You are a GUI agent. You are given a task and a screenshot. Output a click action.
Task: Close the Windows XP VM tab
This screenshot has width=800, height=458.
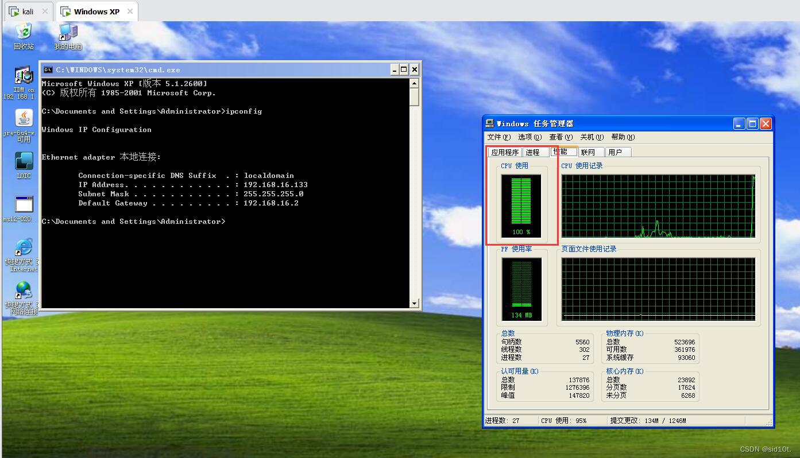[x=130, y=11]
